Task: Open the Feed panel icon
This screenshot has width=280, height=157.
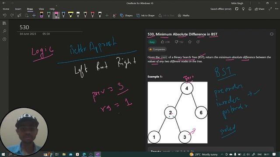Action: [237, 9]
